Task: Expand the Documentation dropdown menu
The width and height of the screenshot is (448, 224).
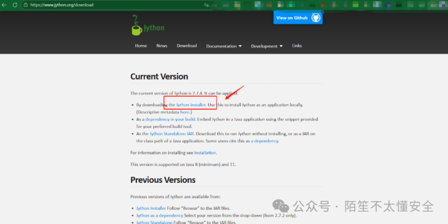Action: (x=224, y=46)
